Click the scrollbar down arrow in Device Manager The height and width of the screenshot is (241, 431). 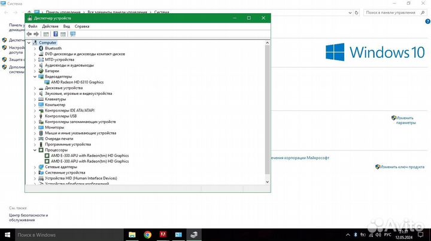pyautogui.click(x=267, y=182)
